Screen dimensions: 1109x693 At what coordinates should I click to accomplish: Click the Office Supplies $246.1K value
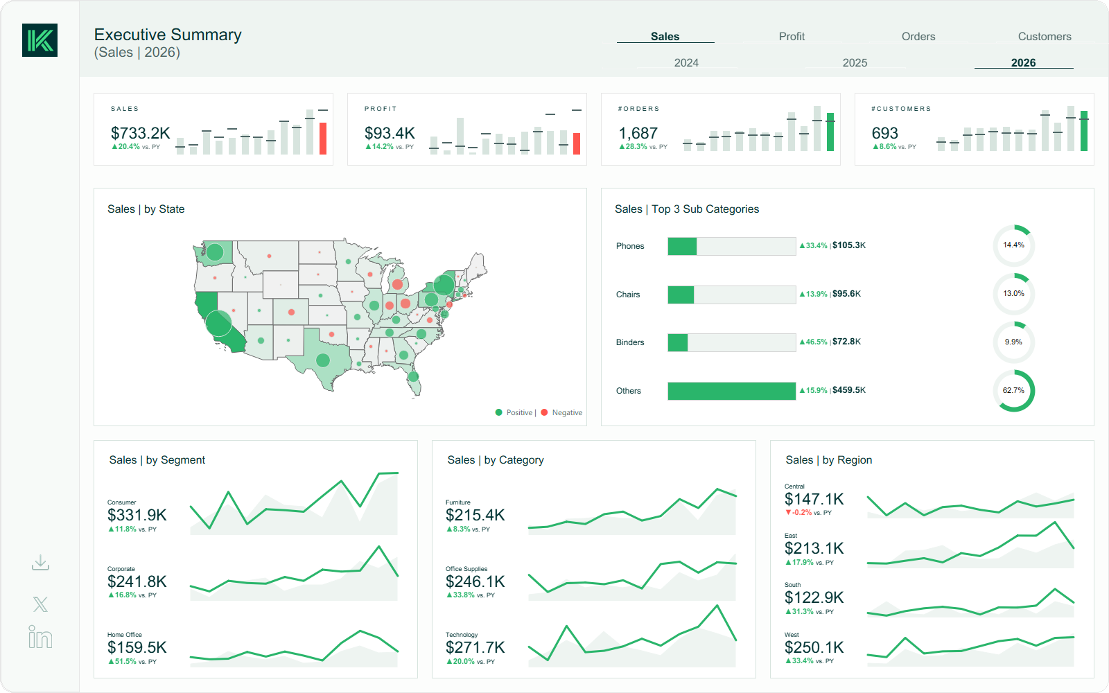[475, 581]
